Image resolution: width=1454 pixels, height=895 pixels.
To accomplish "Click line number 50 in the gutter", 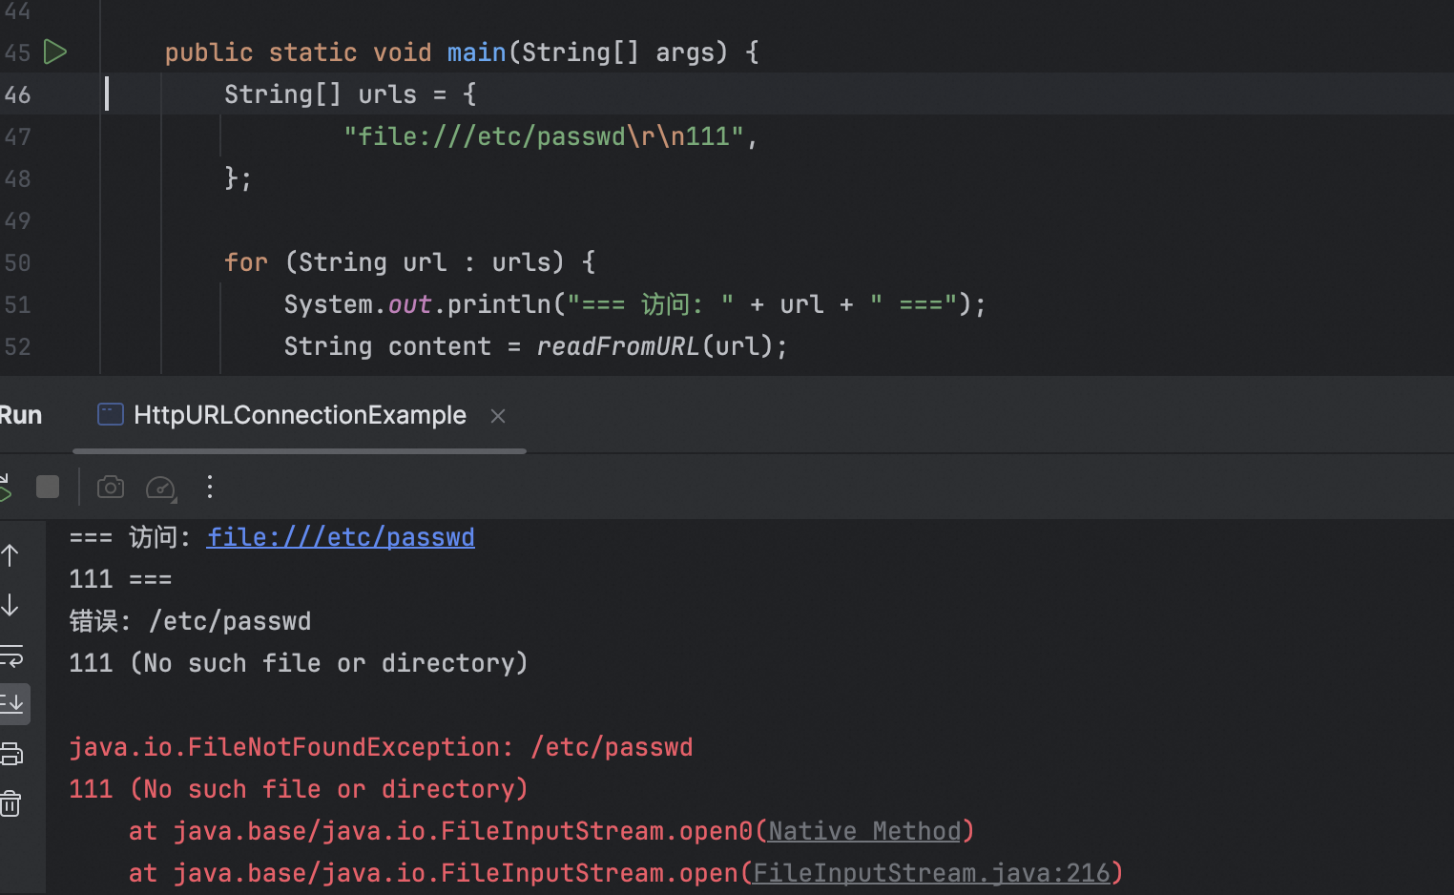I will click(18, 262).
